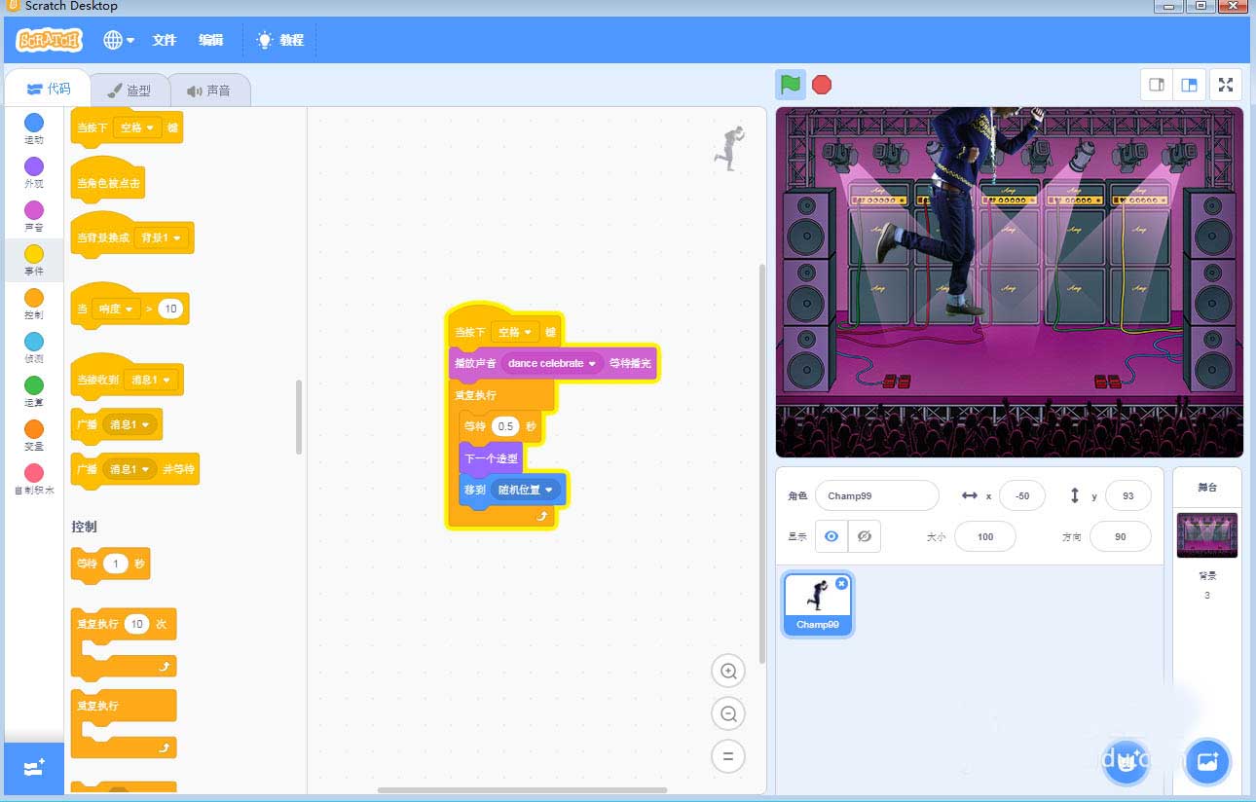Select the 自制积木 block category
The image size is (1256, 802).
tap(34, 479)
